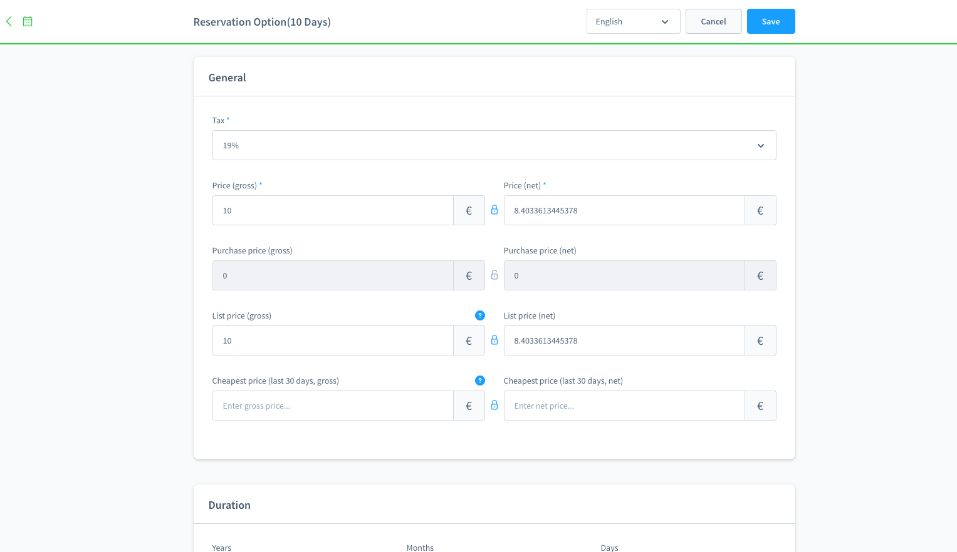Toggle the List price lock icon
This screenshot has width=957, height=552.
494,340
